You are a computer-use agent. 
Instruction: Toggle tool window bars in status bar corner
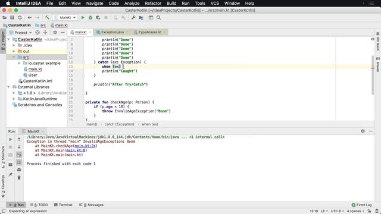coord(4,211)
